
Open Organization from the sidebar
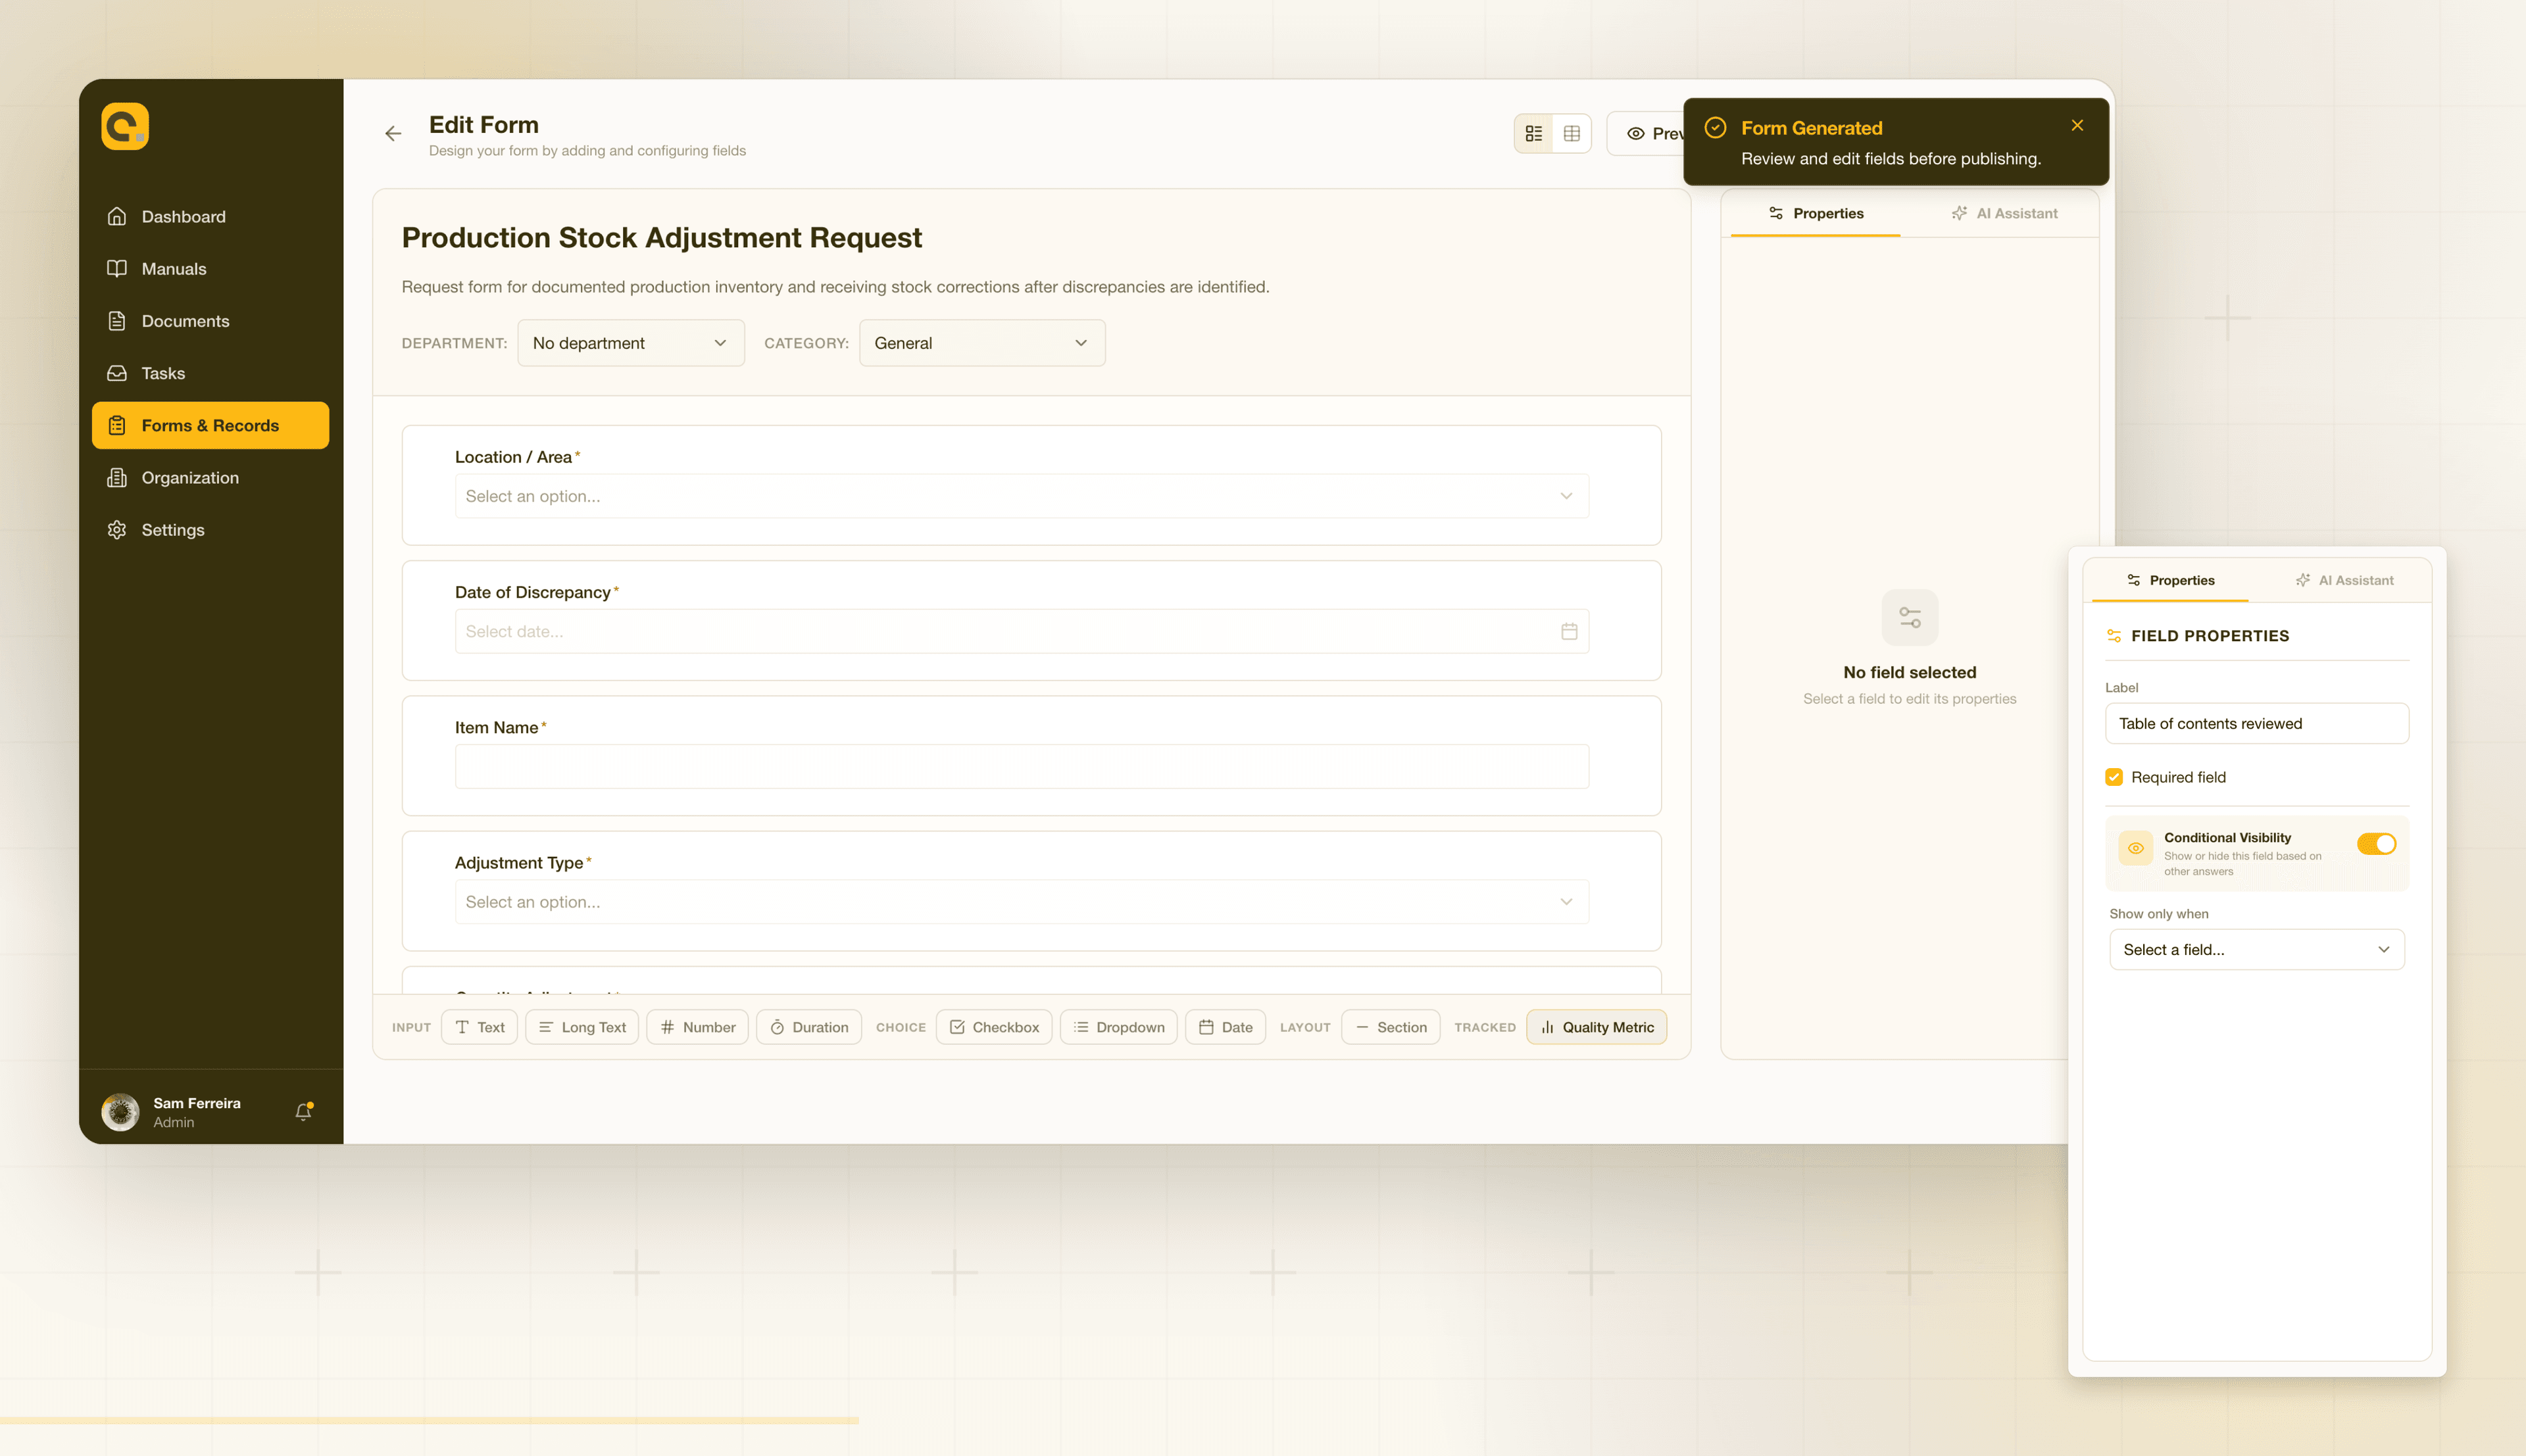(x=210, y=477)
